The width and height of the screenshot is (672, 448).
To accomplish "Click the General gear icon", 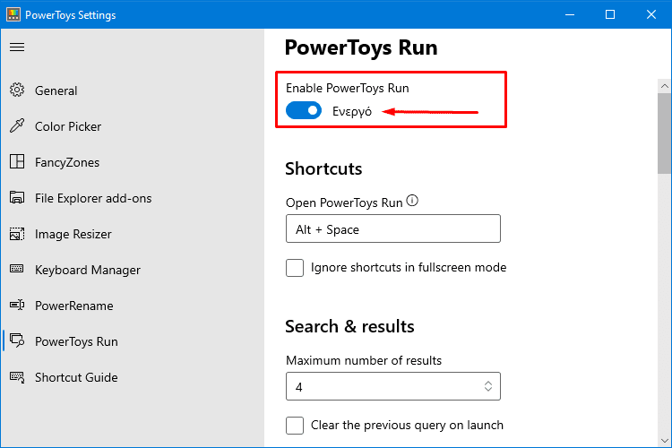I will pos(17,90).
